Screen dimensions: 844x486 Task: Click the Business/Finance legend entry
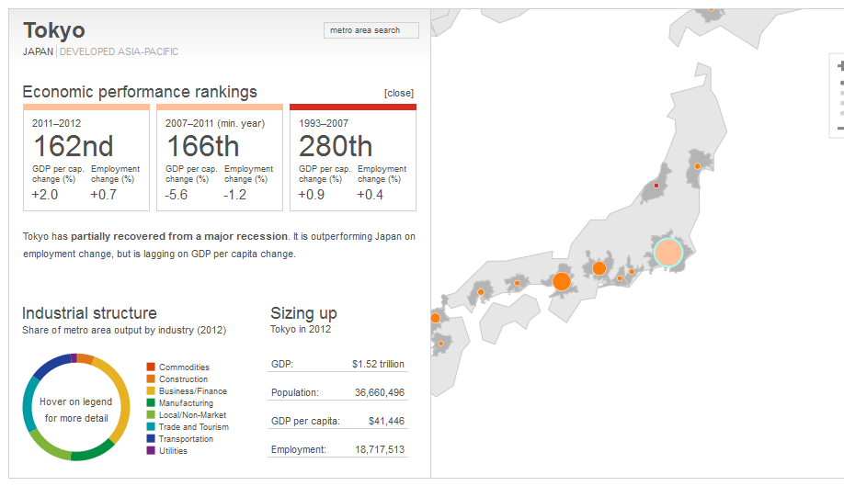coord(192,391)
